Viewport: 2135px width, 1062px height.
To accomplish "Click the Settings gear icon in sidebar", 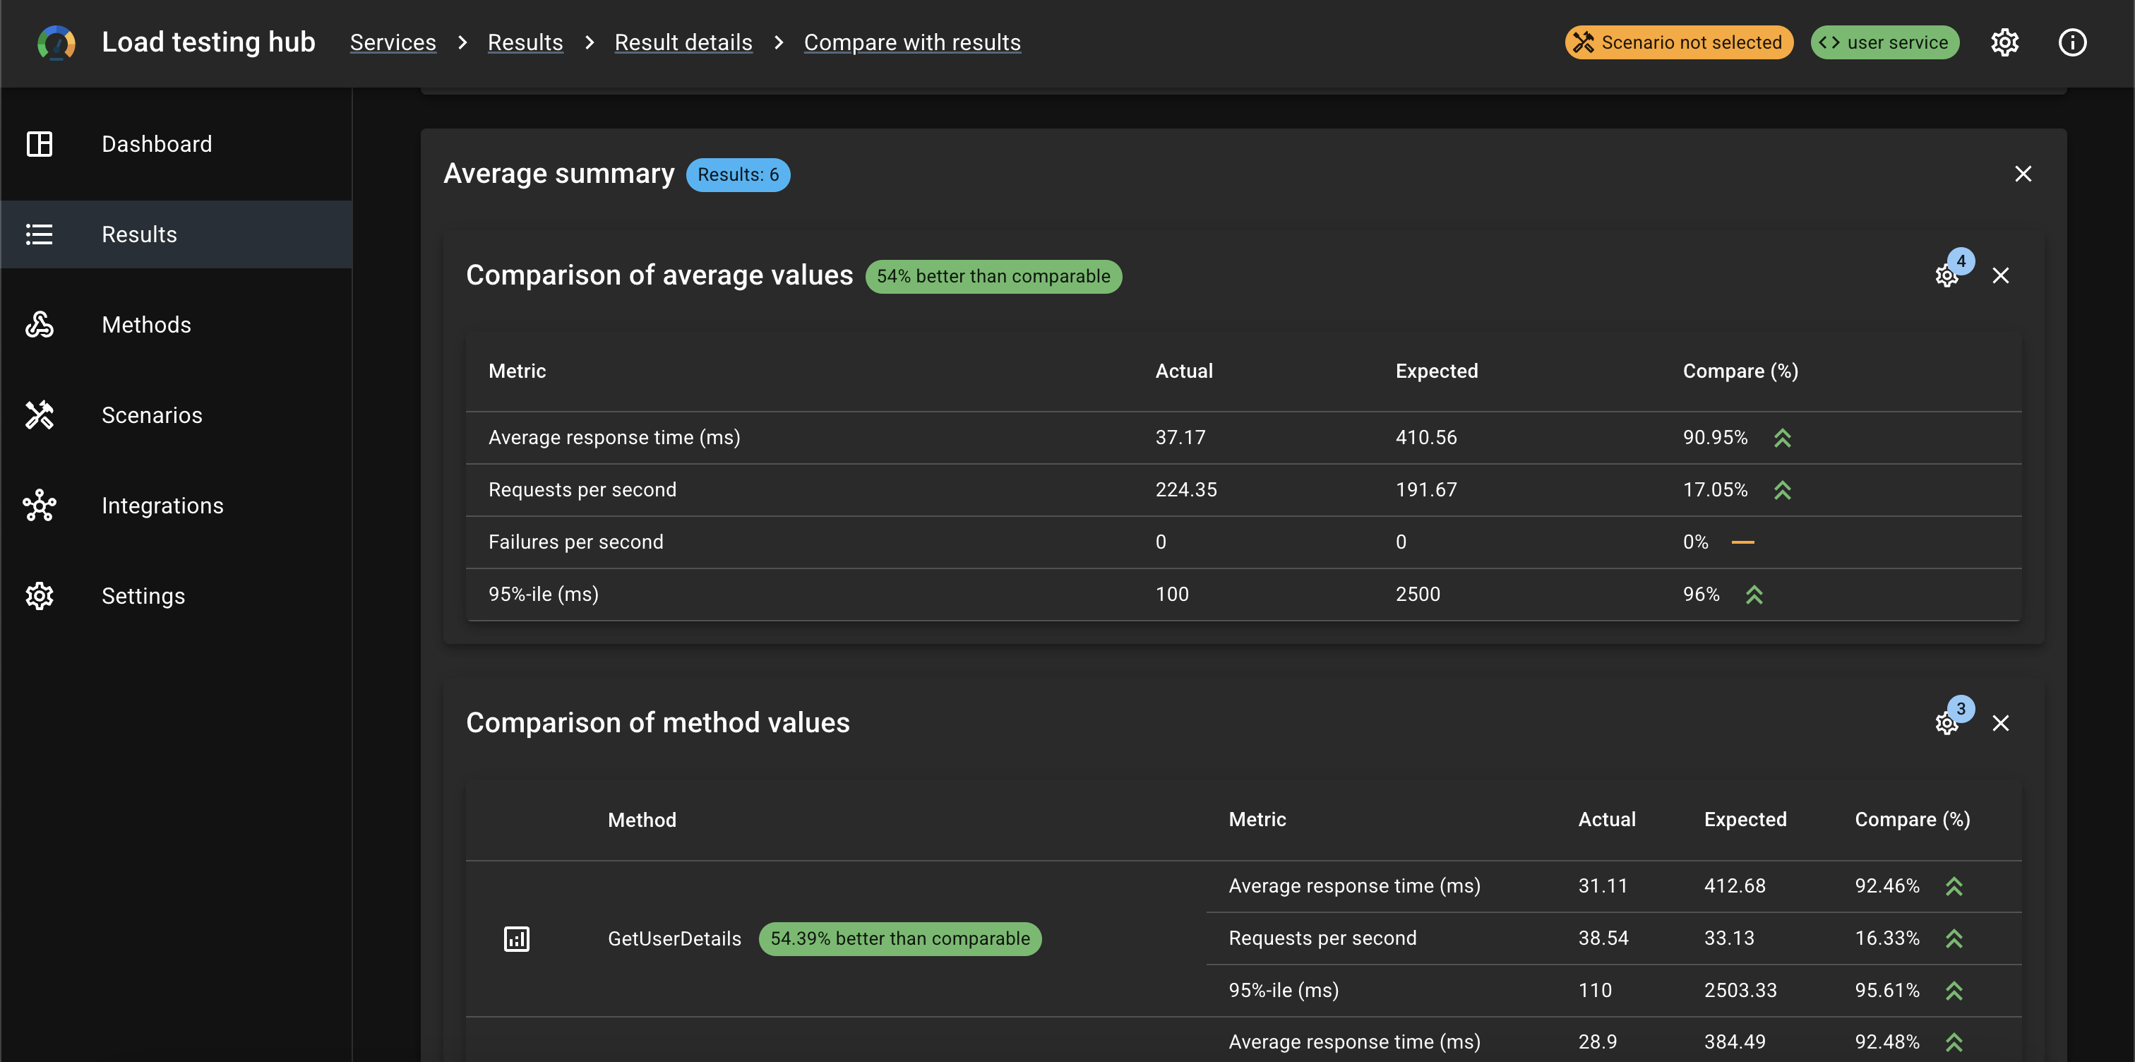I will pyautogui.click(x=40, y=596).
